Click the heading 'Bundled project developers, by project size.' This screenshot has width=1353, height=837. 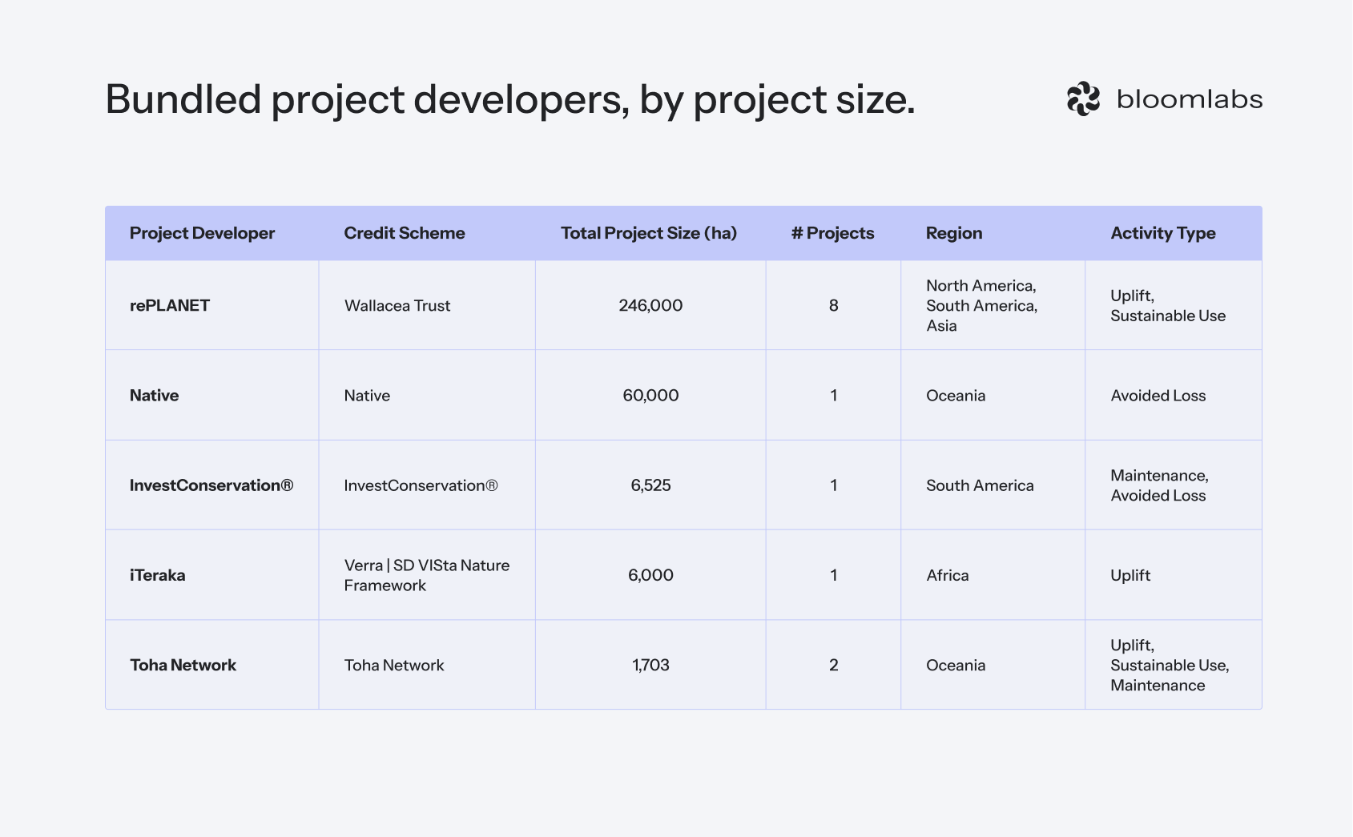pyautogui.click(x=509, y=100)
